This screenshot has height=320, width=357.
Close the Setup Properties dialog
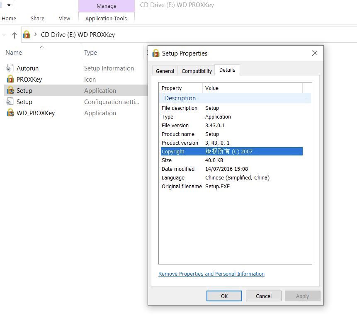point(315,53)
